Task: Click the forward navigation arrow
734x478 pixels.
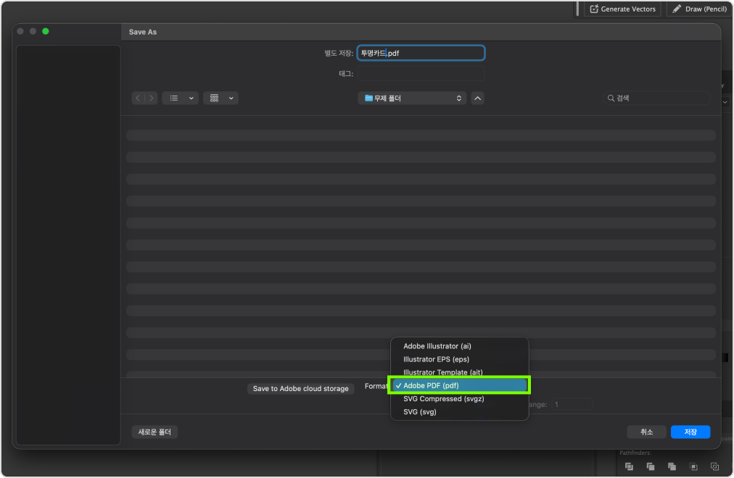Action: [x=151, y=98]
